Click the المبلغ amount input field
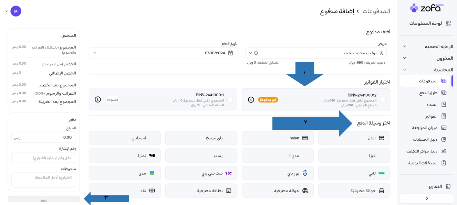457x205 pixels. 44,137
